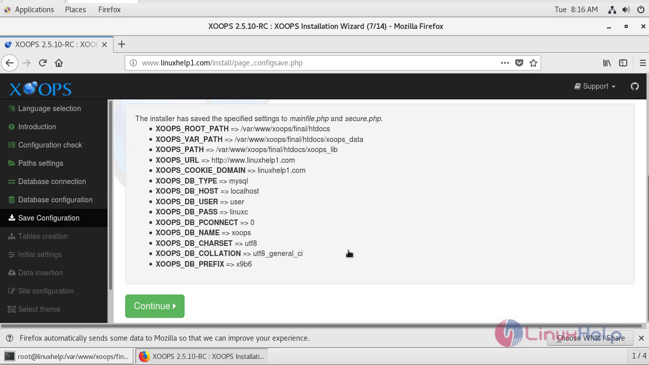Save page to Pocket
Image resolution: width=649 pixels, height=365 pixels.
pos(519,63)
